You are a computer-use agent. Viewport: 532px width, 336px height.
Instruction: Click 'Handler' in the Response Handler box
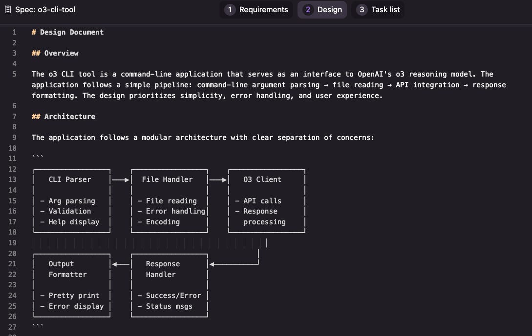[x=161, y=275]
